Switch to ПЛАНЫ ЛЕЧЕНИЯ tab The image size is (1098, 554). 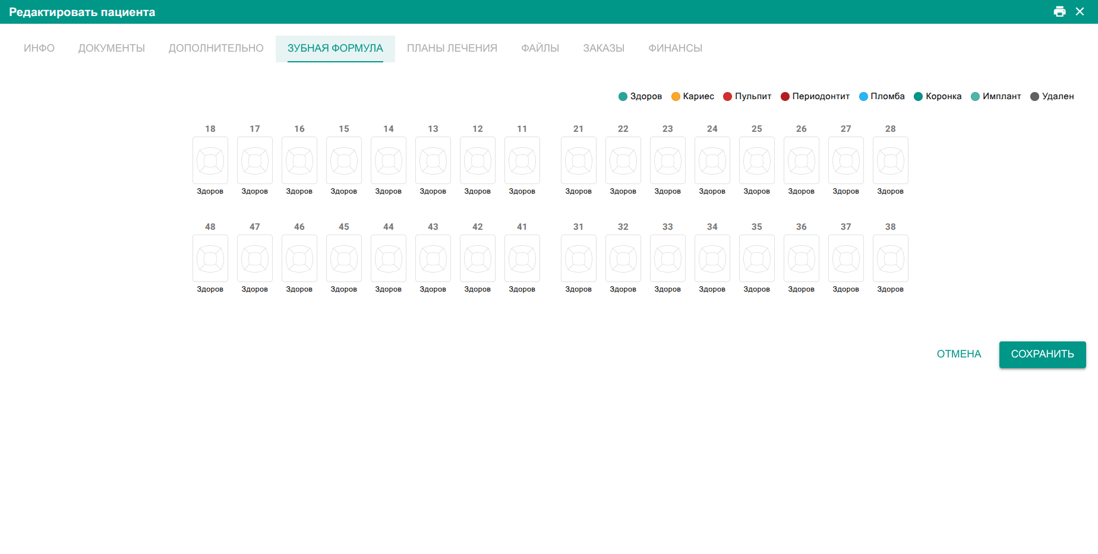pyautogui.click(x=452, y=48)
